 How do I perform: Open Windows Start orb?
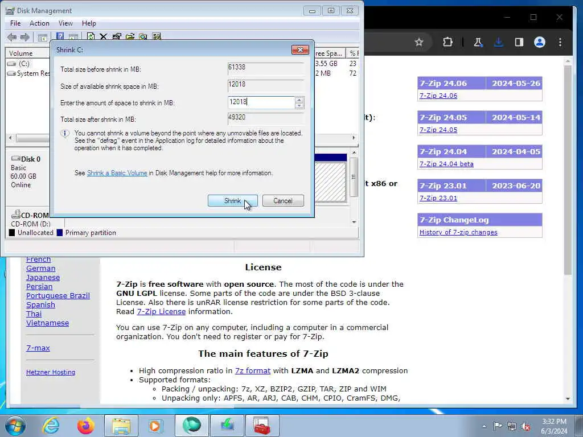click(x=15, y=426)
